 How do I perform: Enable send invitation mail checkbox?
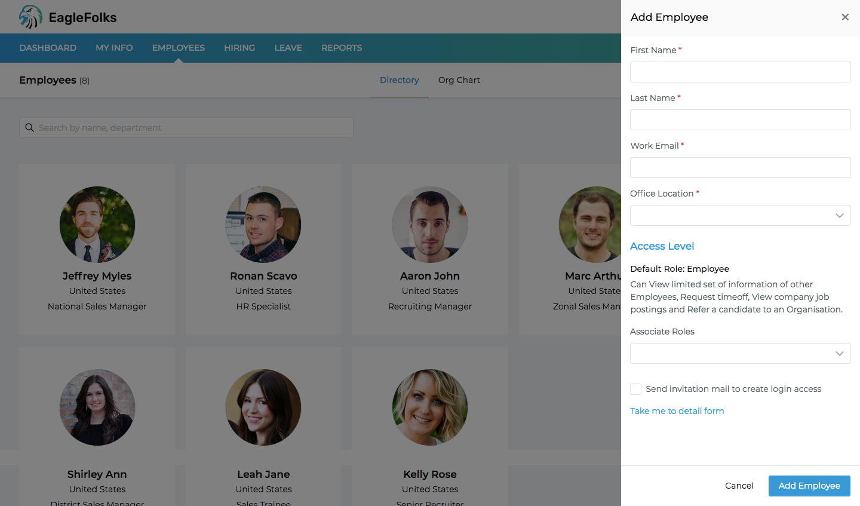[x=635, y=389]
